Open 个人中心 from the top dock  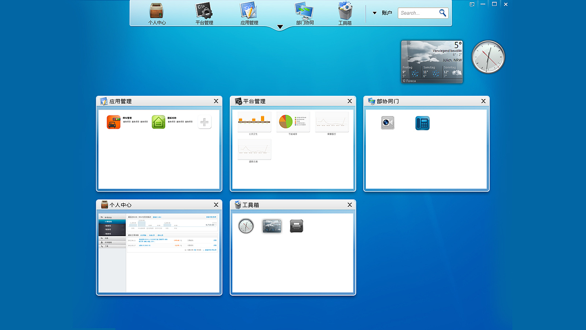tap(157, 13)
